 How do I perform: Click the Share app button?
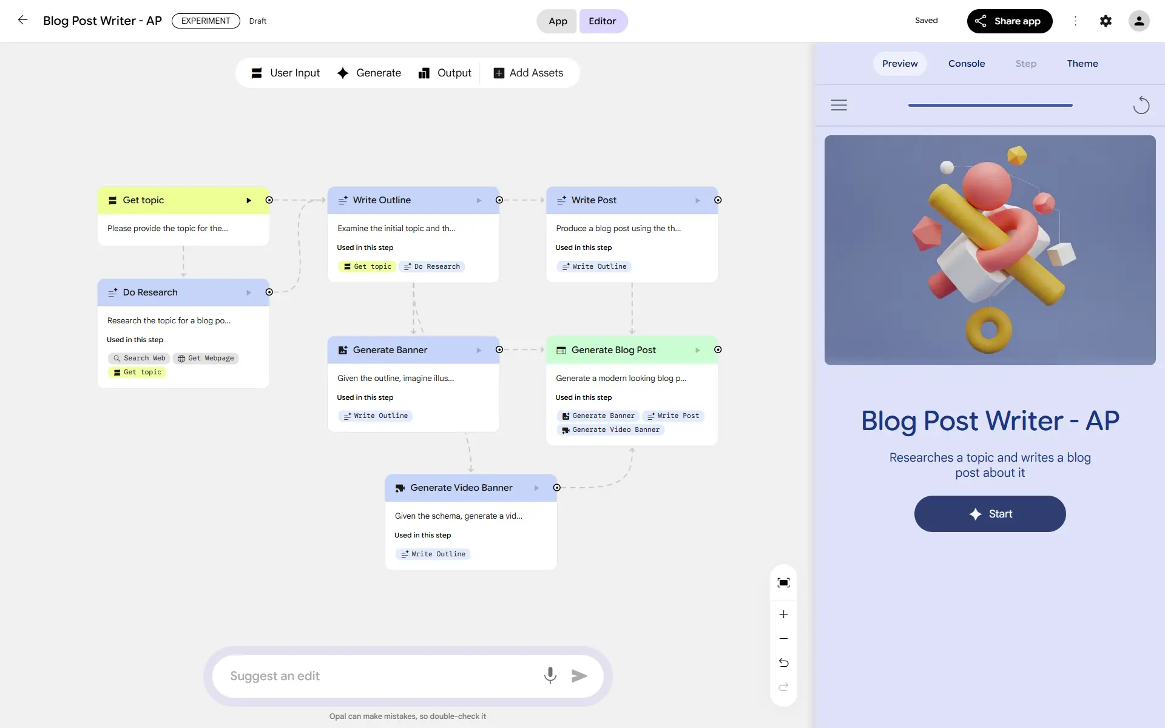coord(1009,21)
